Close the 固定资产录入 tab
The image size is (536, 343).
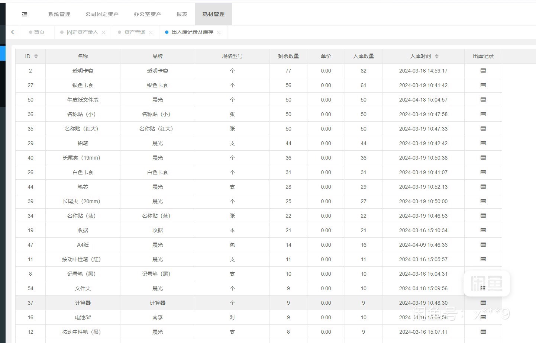tap(104, 33)
